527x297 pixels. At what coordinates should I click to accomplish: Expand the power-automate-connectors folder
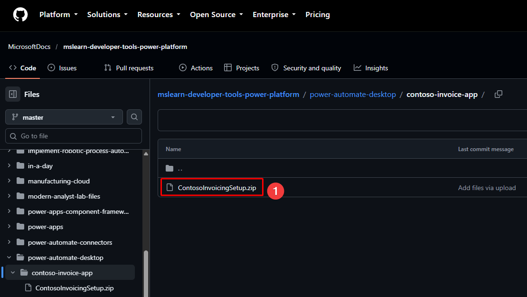tap(9, 242)
